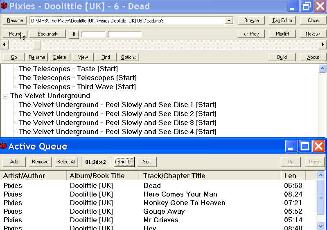Select The Telescopes - Taste [Start]
327x230 pixels.
click(x=68, y=69)
